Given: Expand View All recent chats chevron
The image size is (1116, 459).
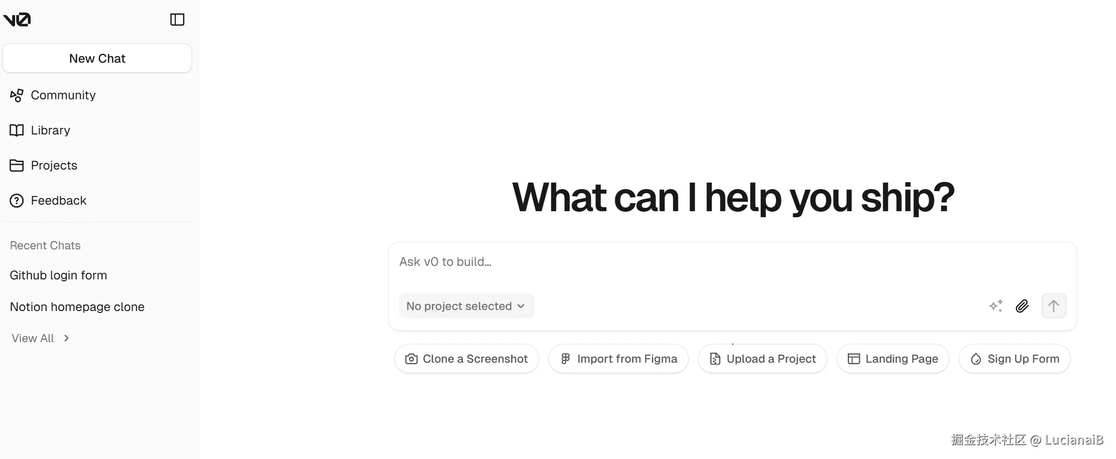Looking at the screenshot, I should coord(66,338).
